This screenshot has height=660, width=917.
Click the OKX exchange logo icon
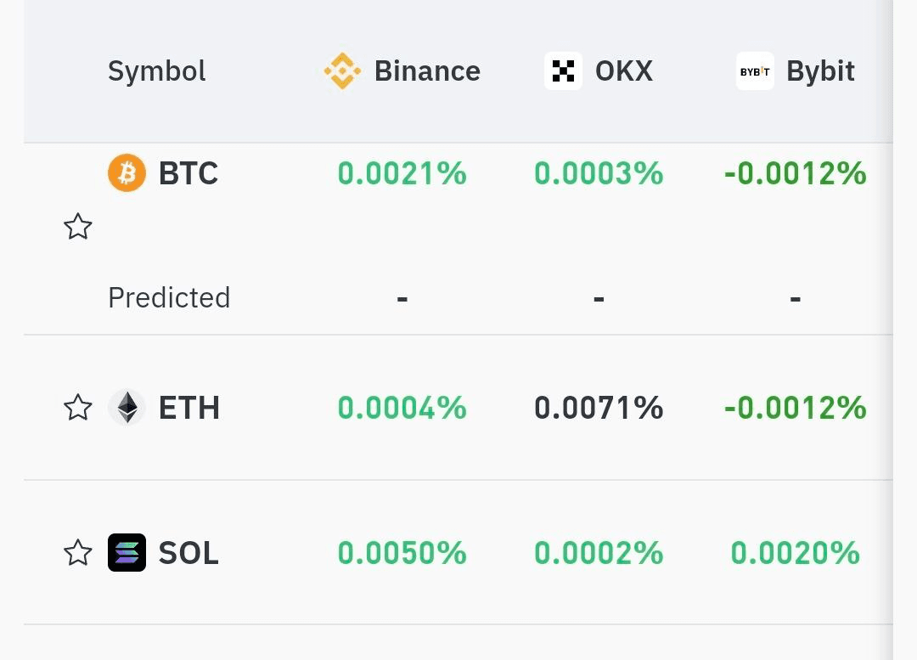pyautogui.click(x=563, y=71)
